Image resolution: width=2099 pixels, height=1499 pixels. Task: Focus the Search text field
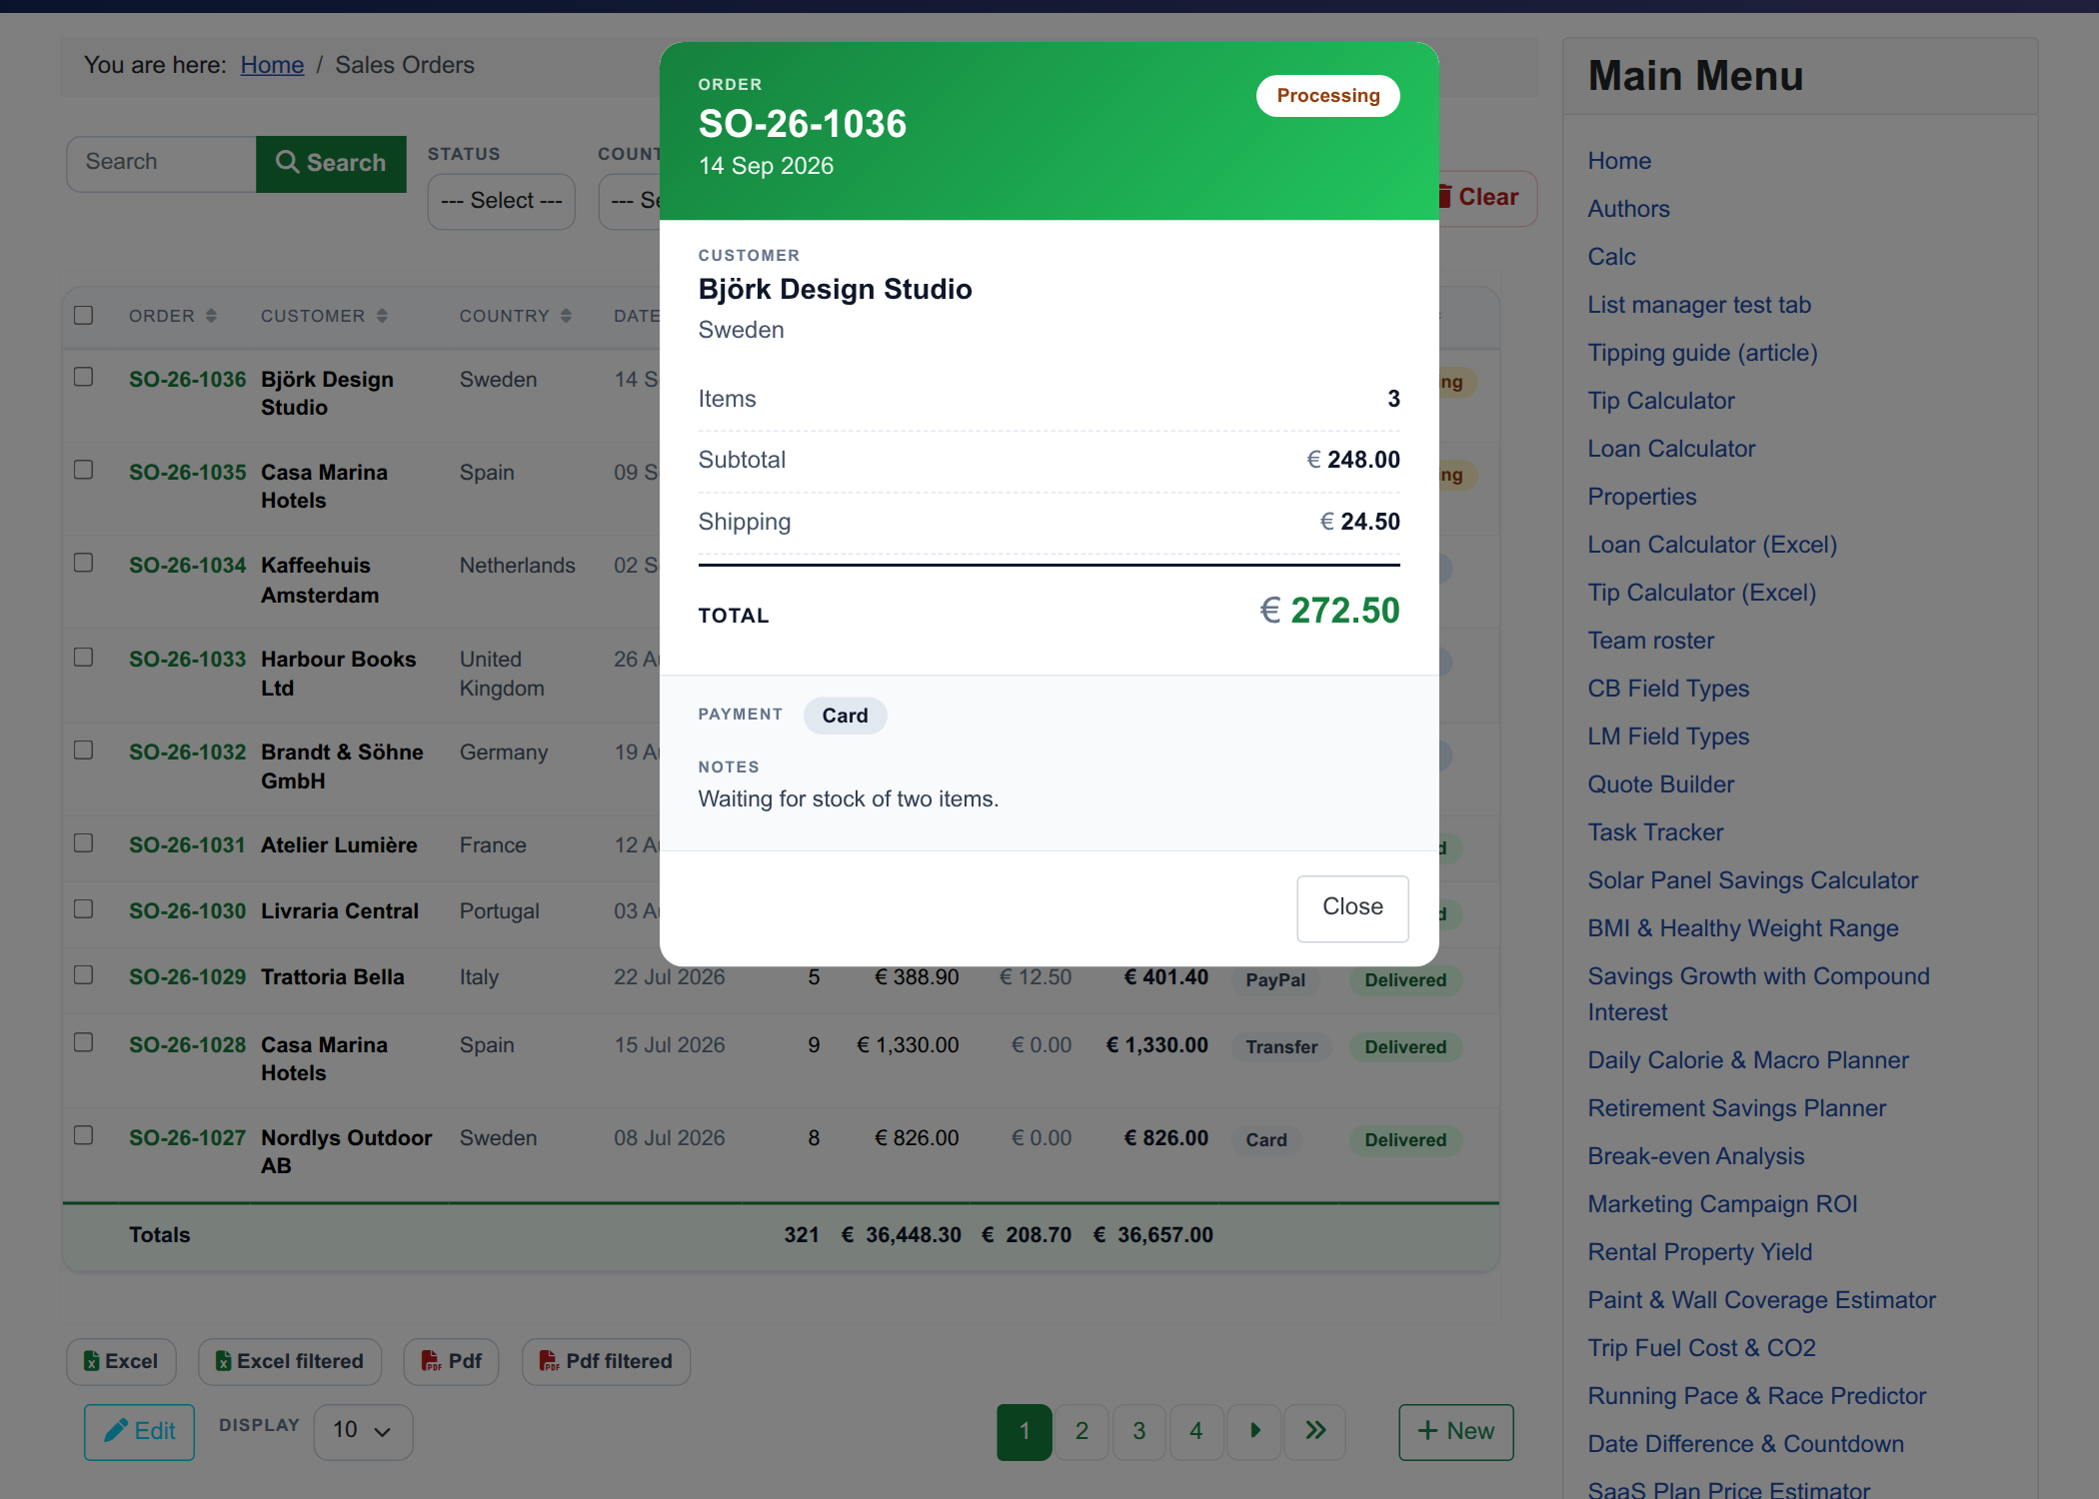pos(161,163)
